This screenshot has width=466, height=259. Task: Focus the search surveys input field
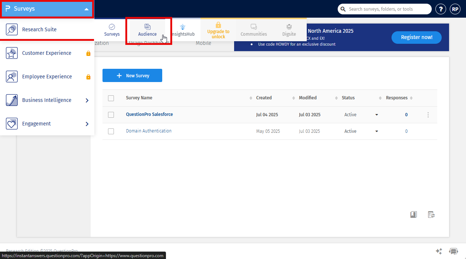point(387,9)
